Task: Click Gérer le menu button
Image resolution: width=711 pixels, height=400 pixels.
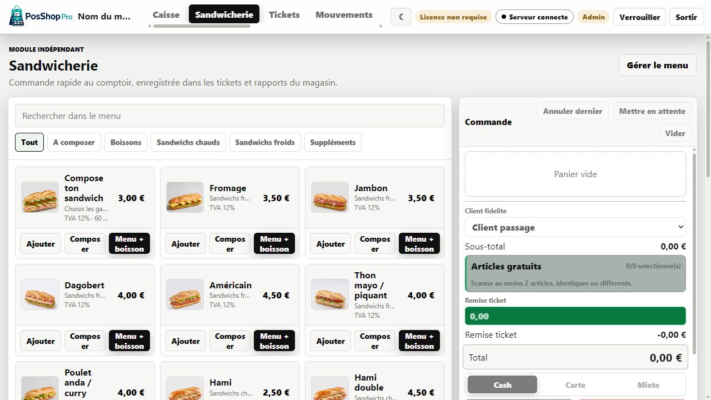Action: (x=658, y=65)
